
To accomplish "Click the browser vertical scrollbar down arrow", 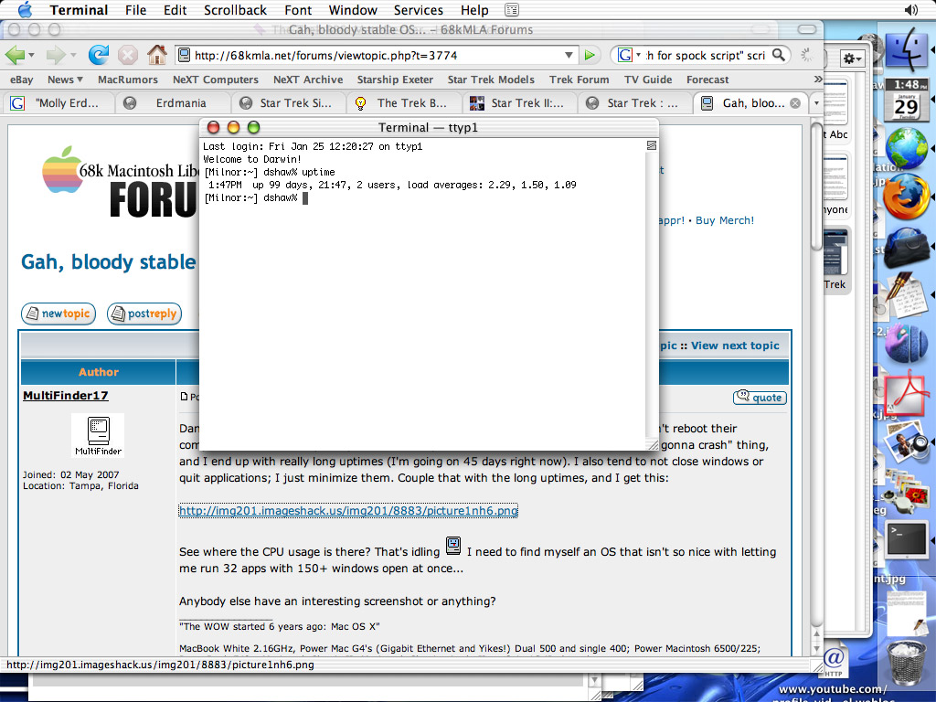I will tap(816, 648).
